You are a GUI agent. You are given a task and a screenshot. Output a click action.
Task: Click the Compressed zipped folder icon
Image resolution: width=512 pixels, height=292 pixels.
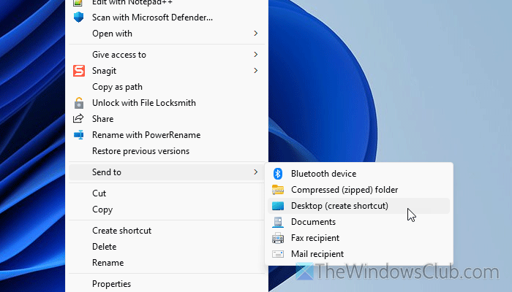(278, 190)
